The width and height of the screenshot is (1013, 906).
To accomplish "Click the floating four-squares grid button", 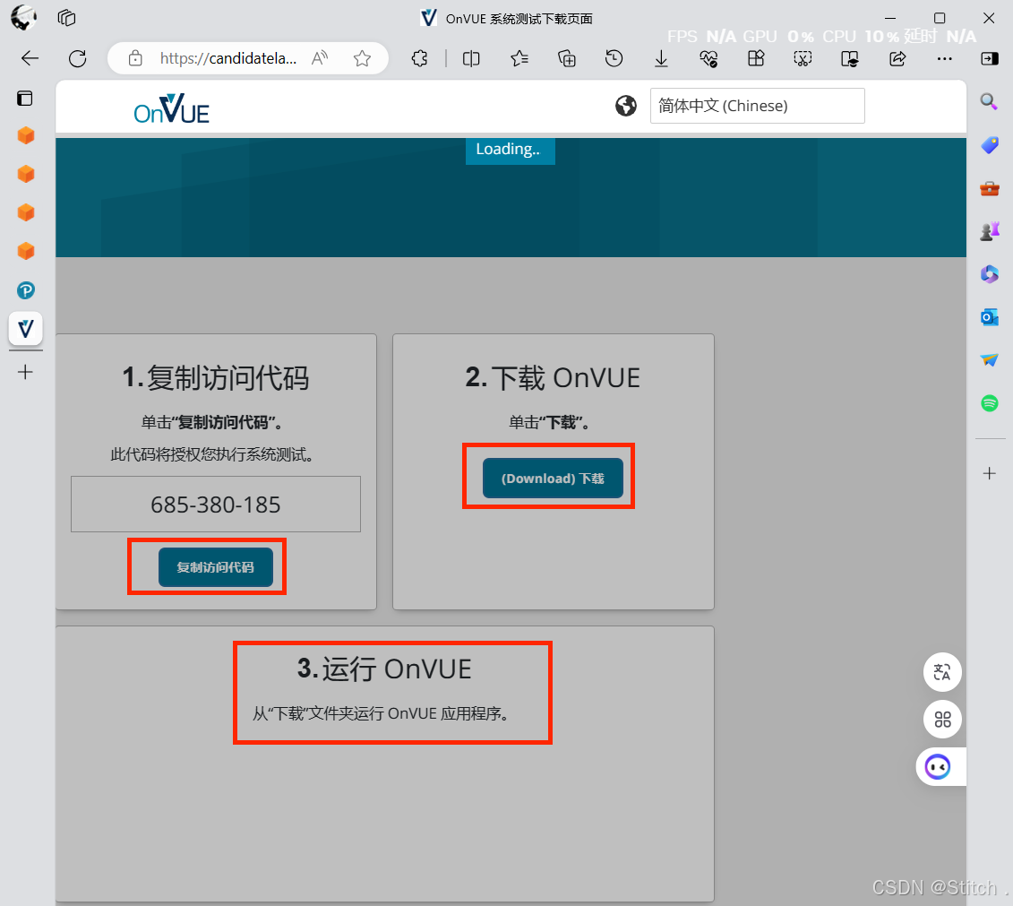I will [942, 720].
